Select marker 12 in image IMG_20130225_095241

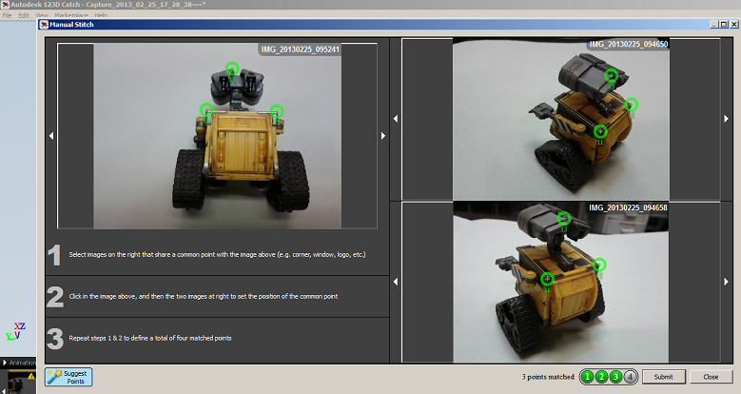(x=277, y=111)
